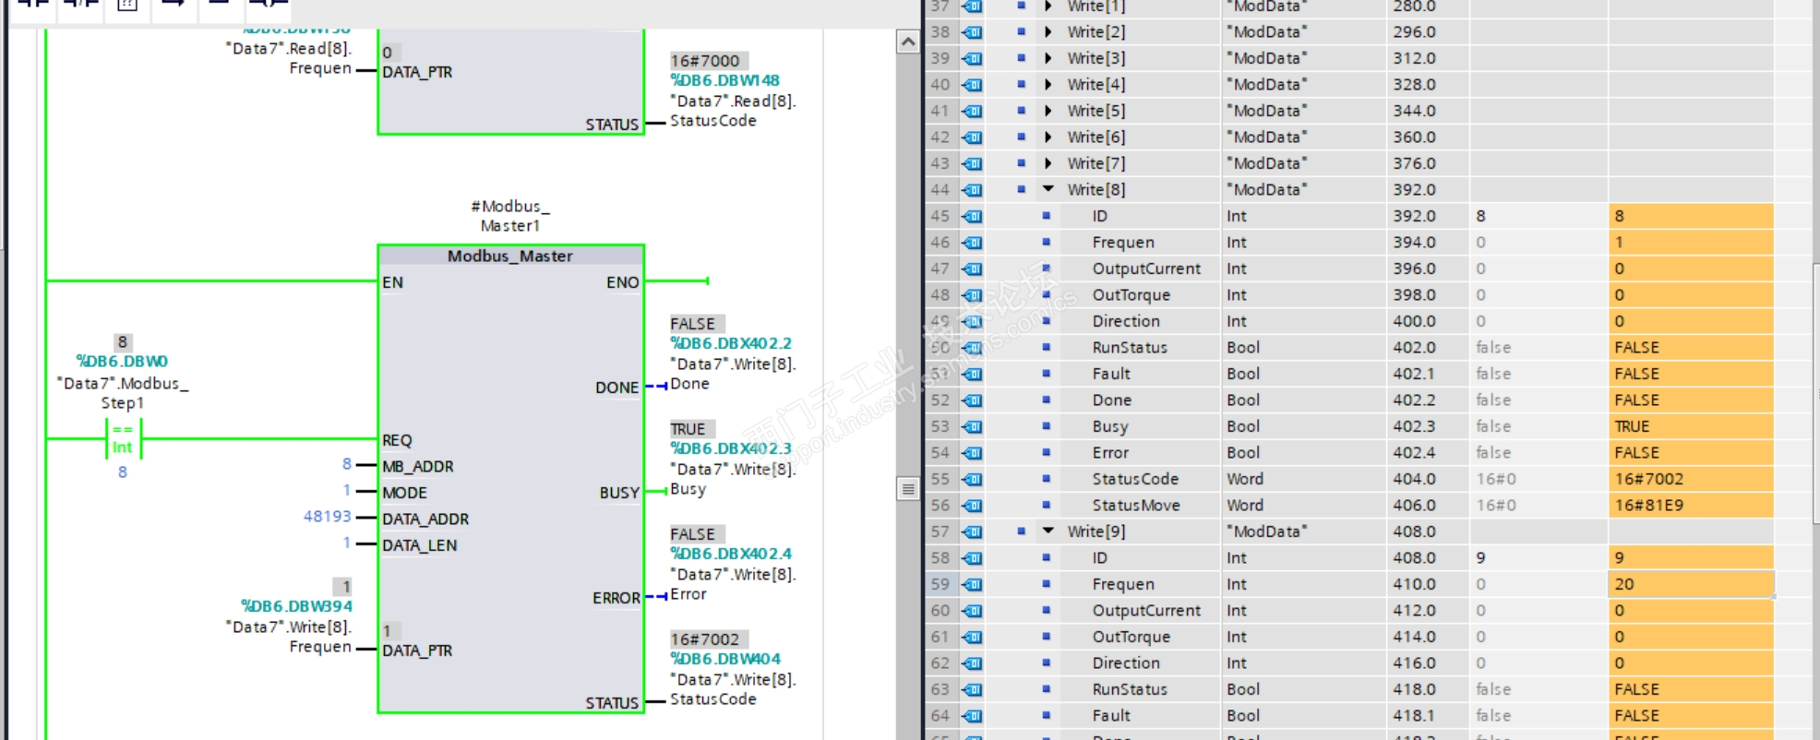Select the OutTorque name cell in row 48
The width and height of the screenshot is (1820, 740).
[1132, 295]
